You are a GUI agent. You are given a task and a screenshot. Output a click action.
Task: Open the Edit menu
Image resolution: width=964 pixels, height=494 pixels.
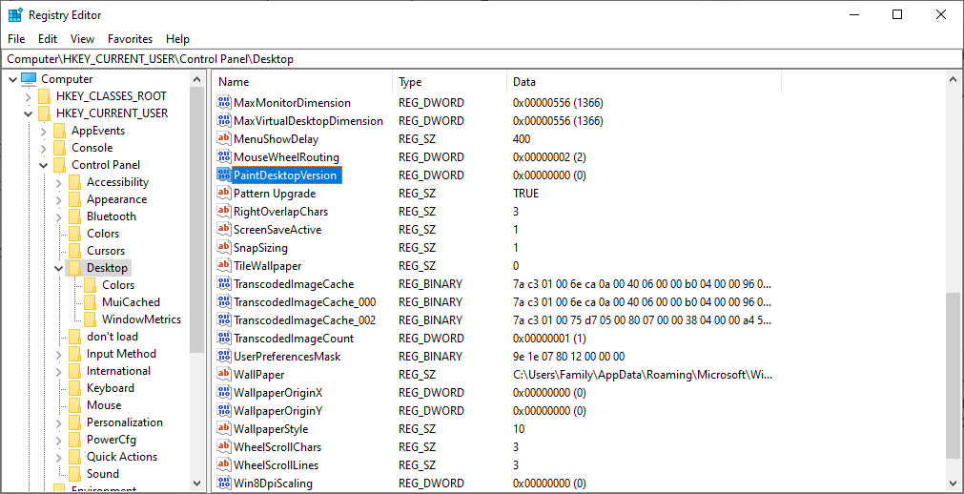tap(48, 39)
